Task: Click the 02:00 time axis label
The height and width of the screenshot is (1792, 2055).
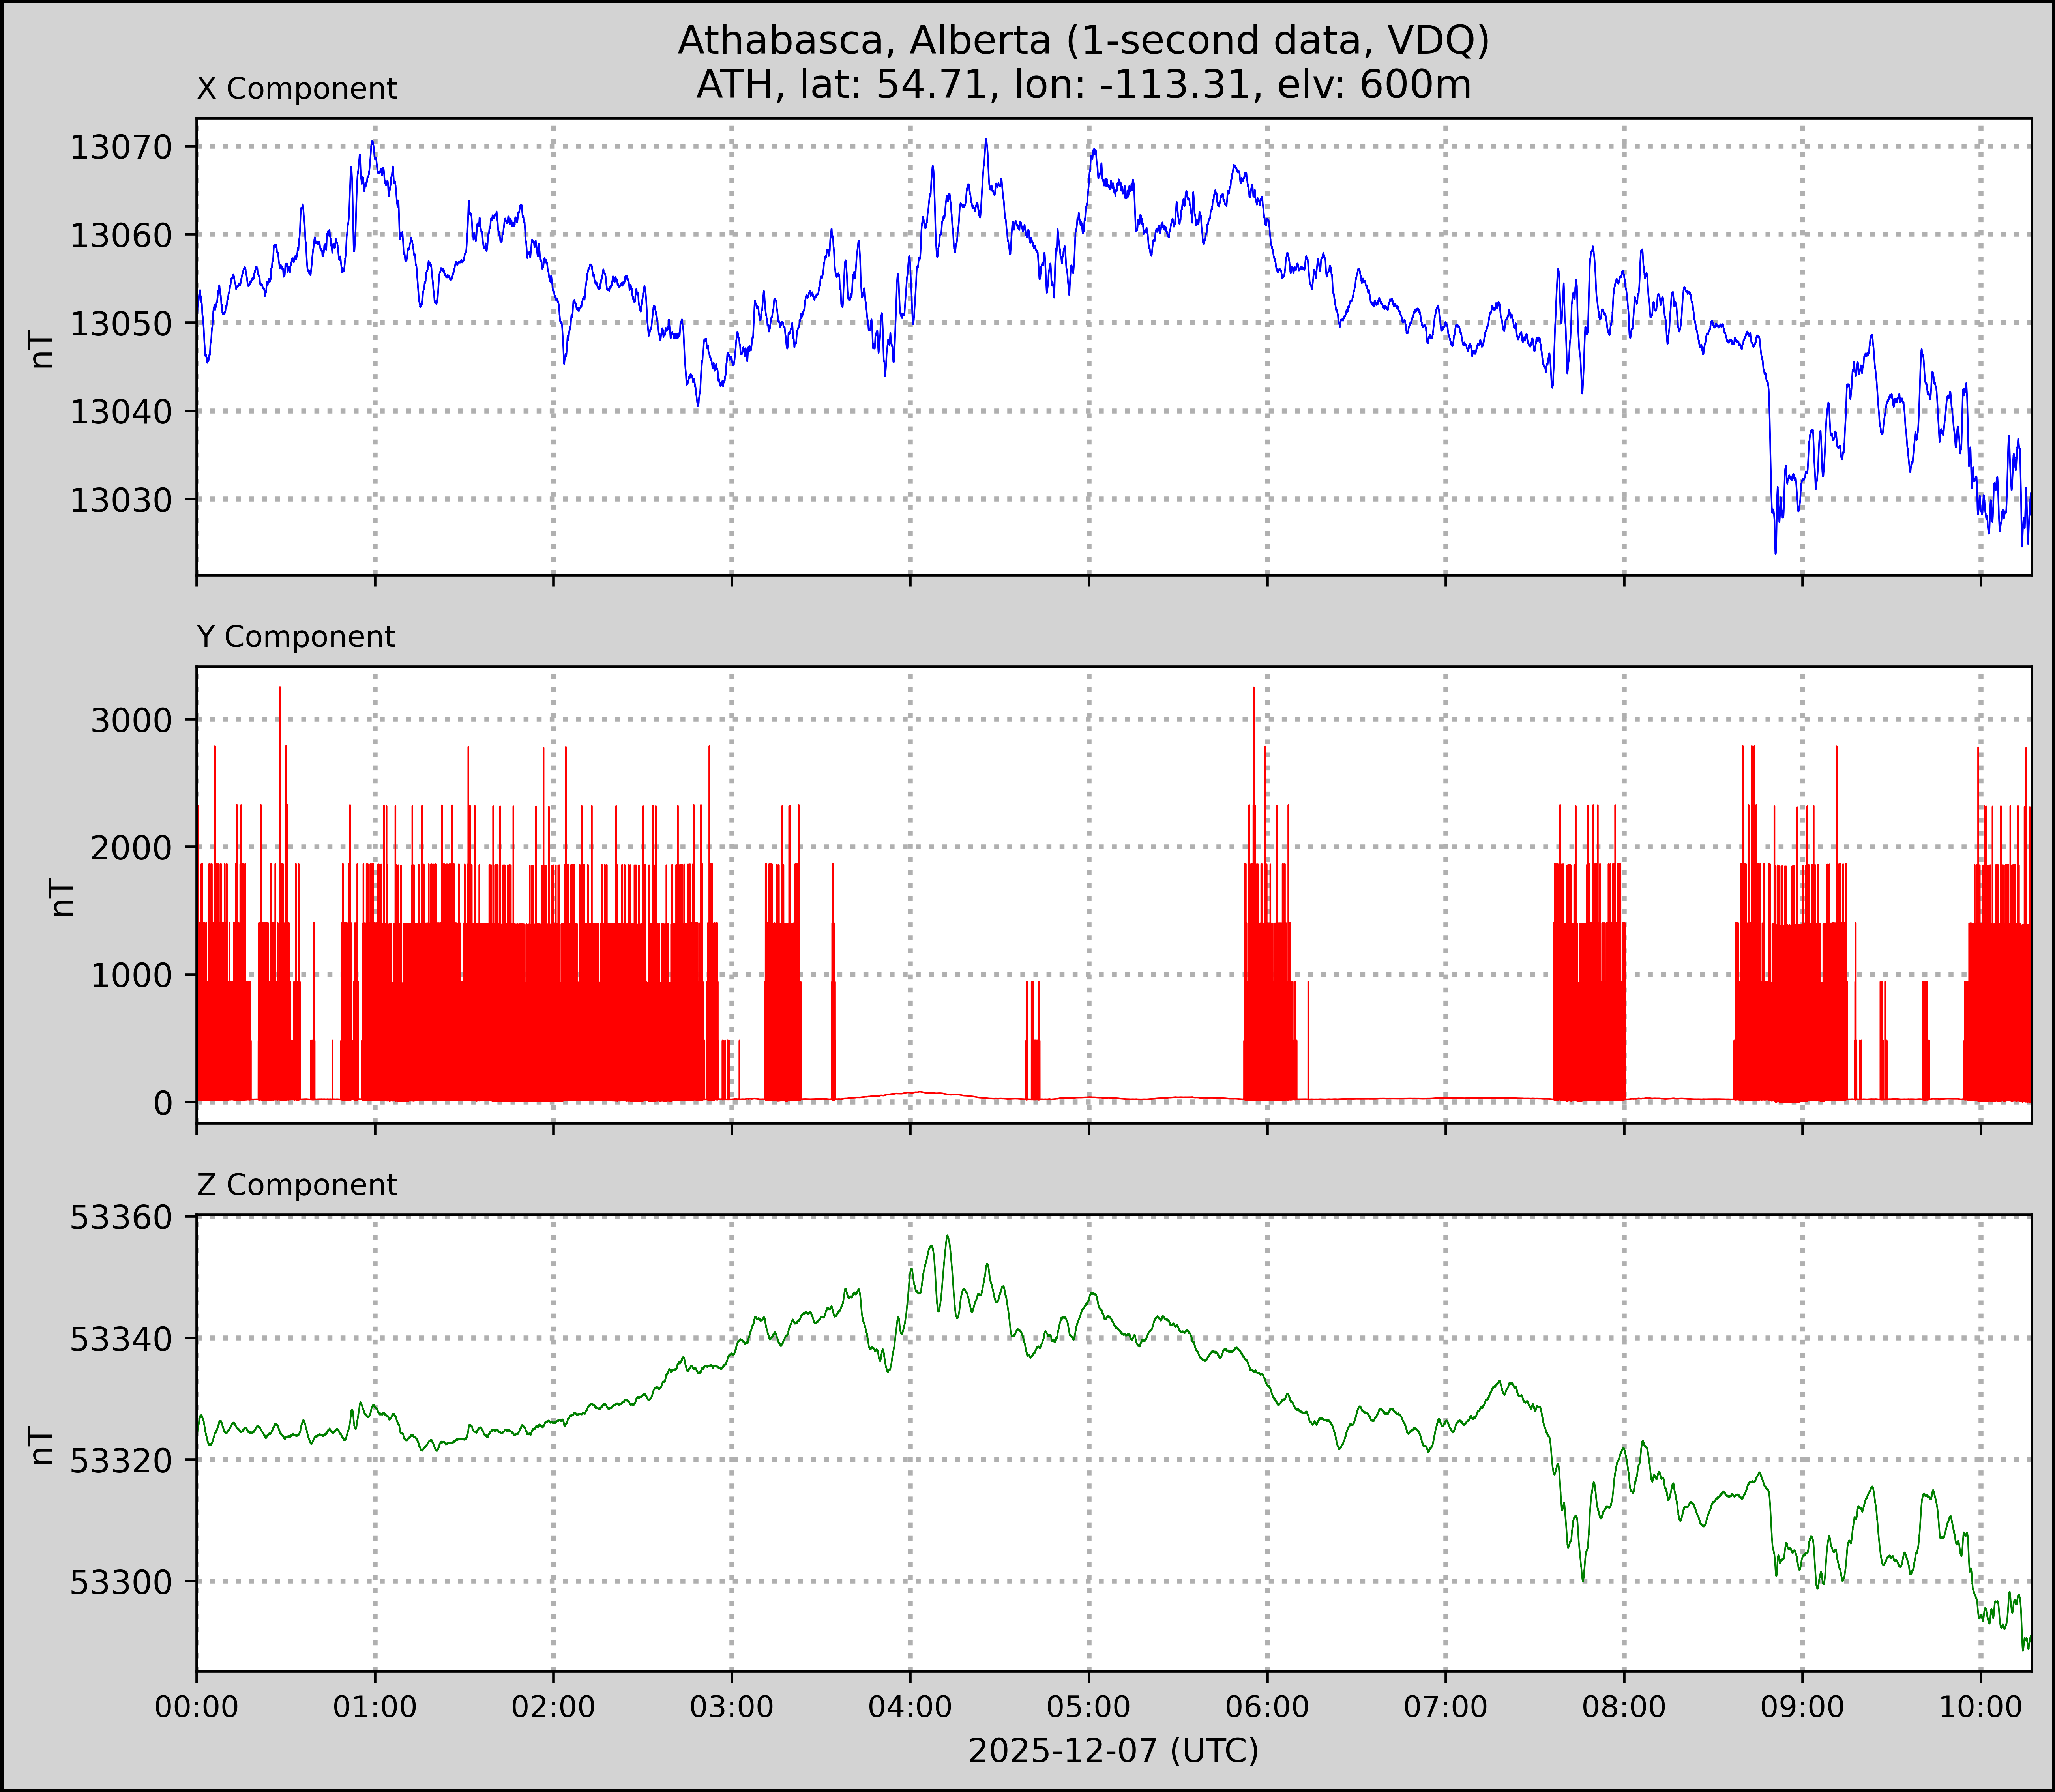Action: click(553, 1707)
